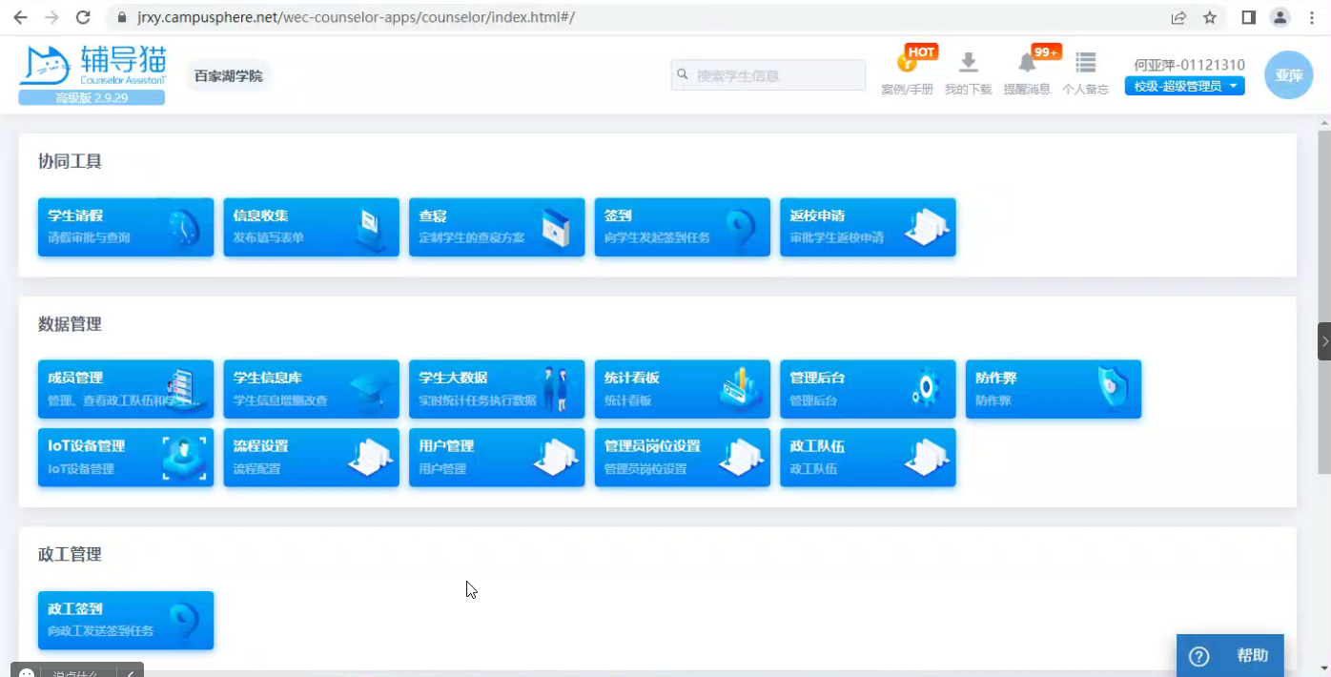
Task: Open the IoT设备管理 tile
Action: [x=126, y=458]
